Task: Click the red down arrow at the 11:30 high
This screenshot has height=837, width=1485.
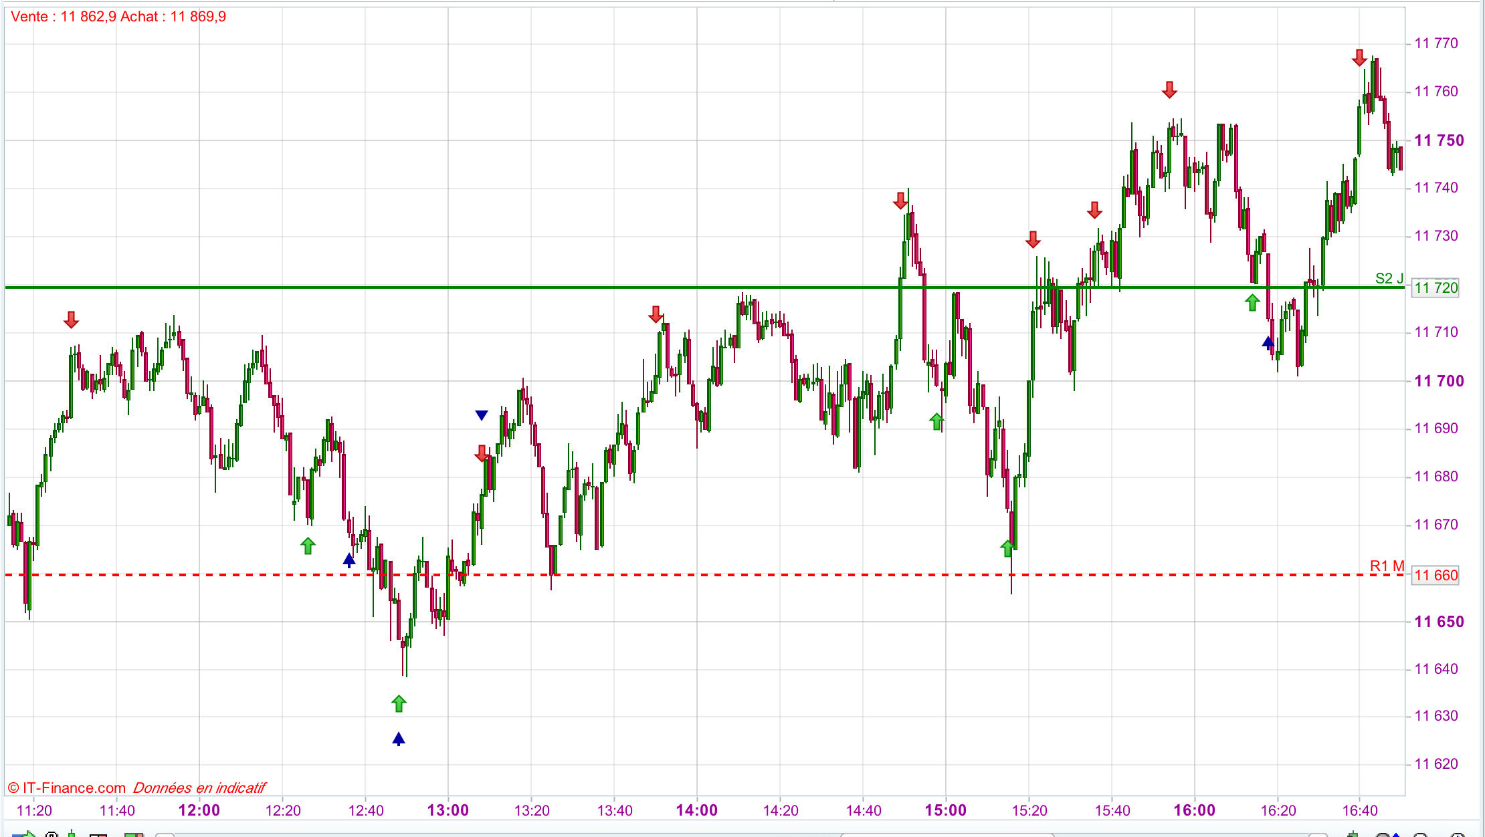Action: [x=71, y=320]
